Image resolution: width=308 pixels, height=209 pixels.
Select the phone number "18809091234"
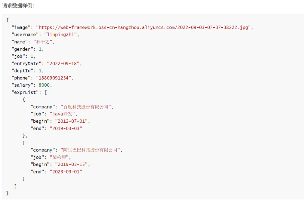(x=57, y=78)
